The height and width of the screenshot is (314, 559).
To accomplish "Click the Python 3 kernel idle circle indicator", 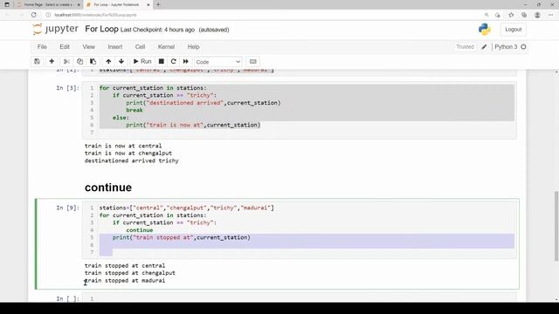I will pyautogui.click(x=523, y=47).
